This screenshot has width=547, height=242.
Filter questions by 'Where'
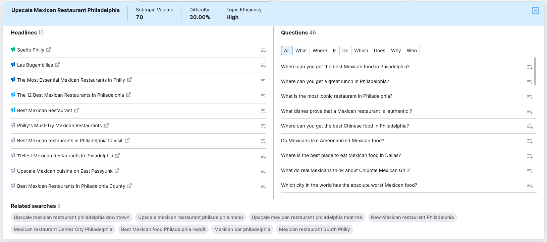click(x=320, y=51)
